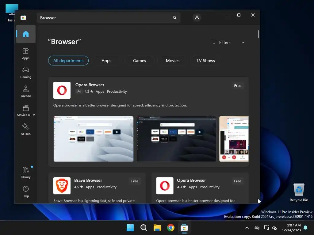The image size is (314, 235).
Task: Open the Apps section in sidebar
Action: point(26,54)
